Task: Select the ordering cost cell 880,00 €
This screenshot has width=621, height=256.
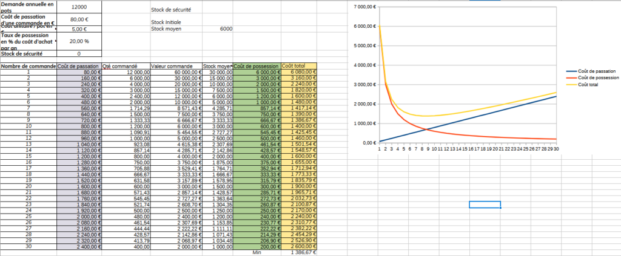Action: [79, 132]
